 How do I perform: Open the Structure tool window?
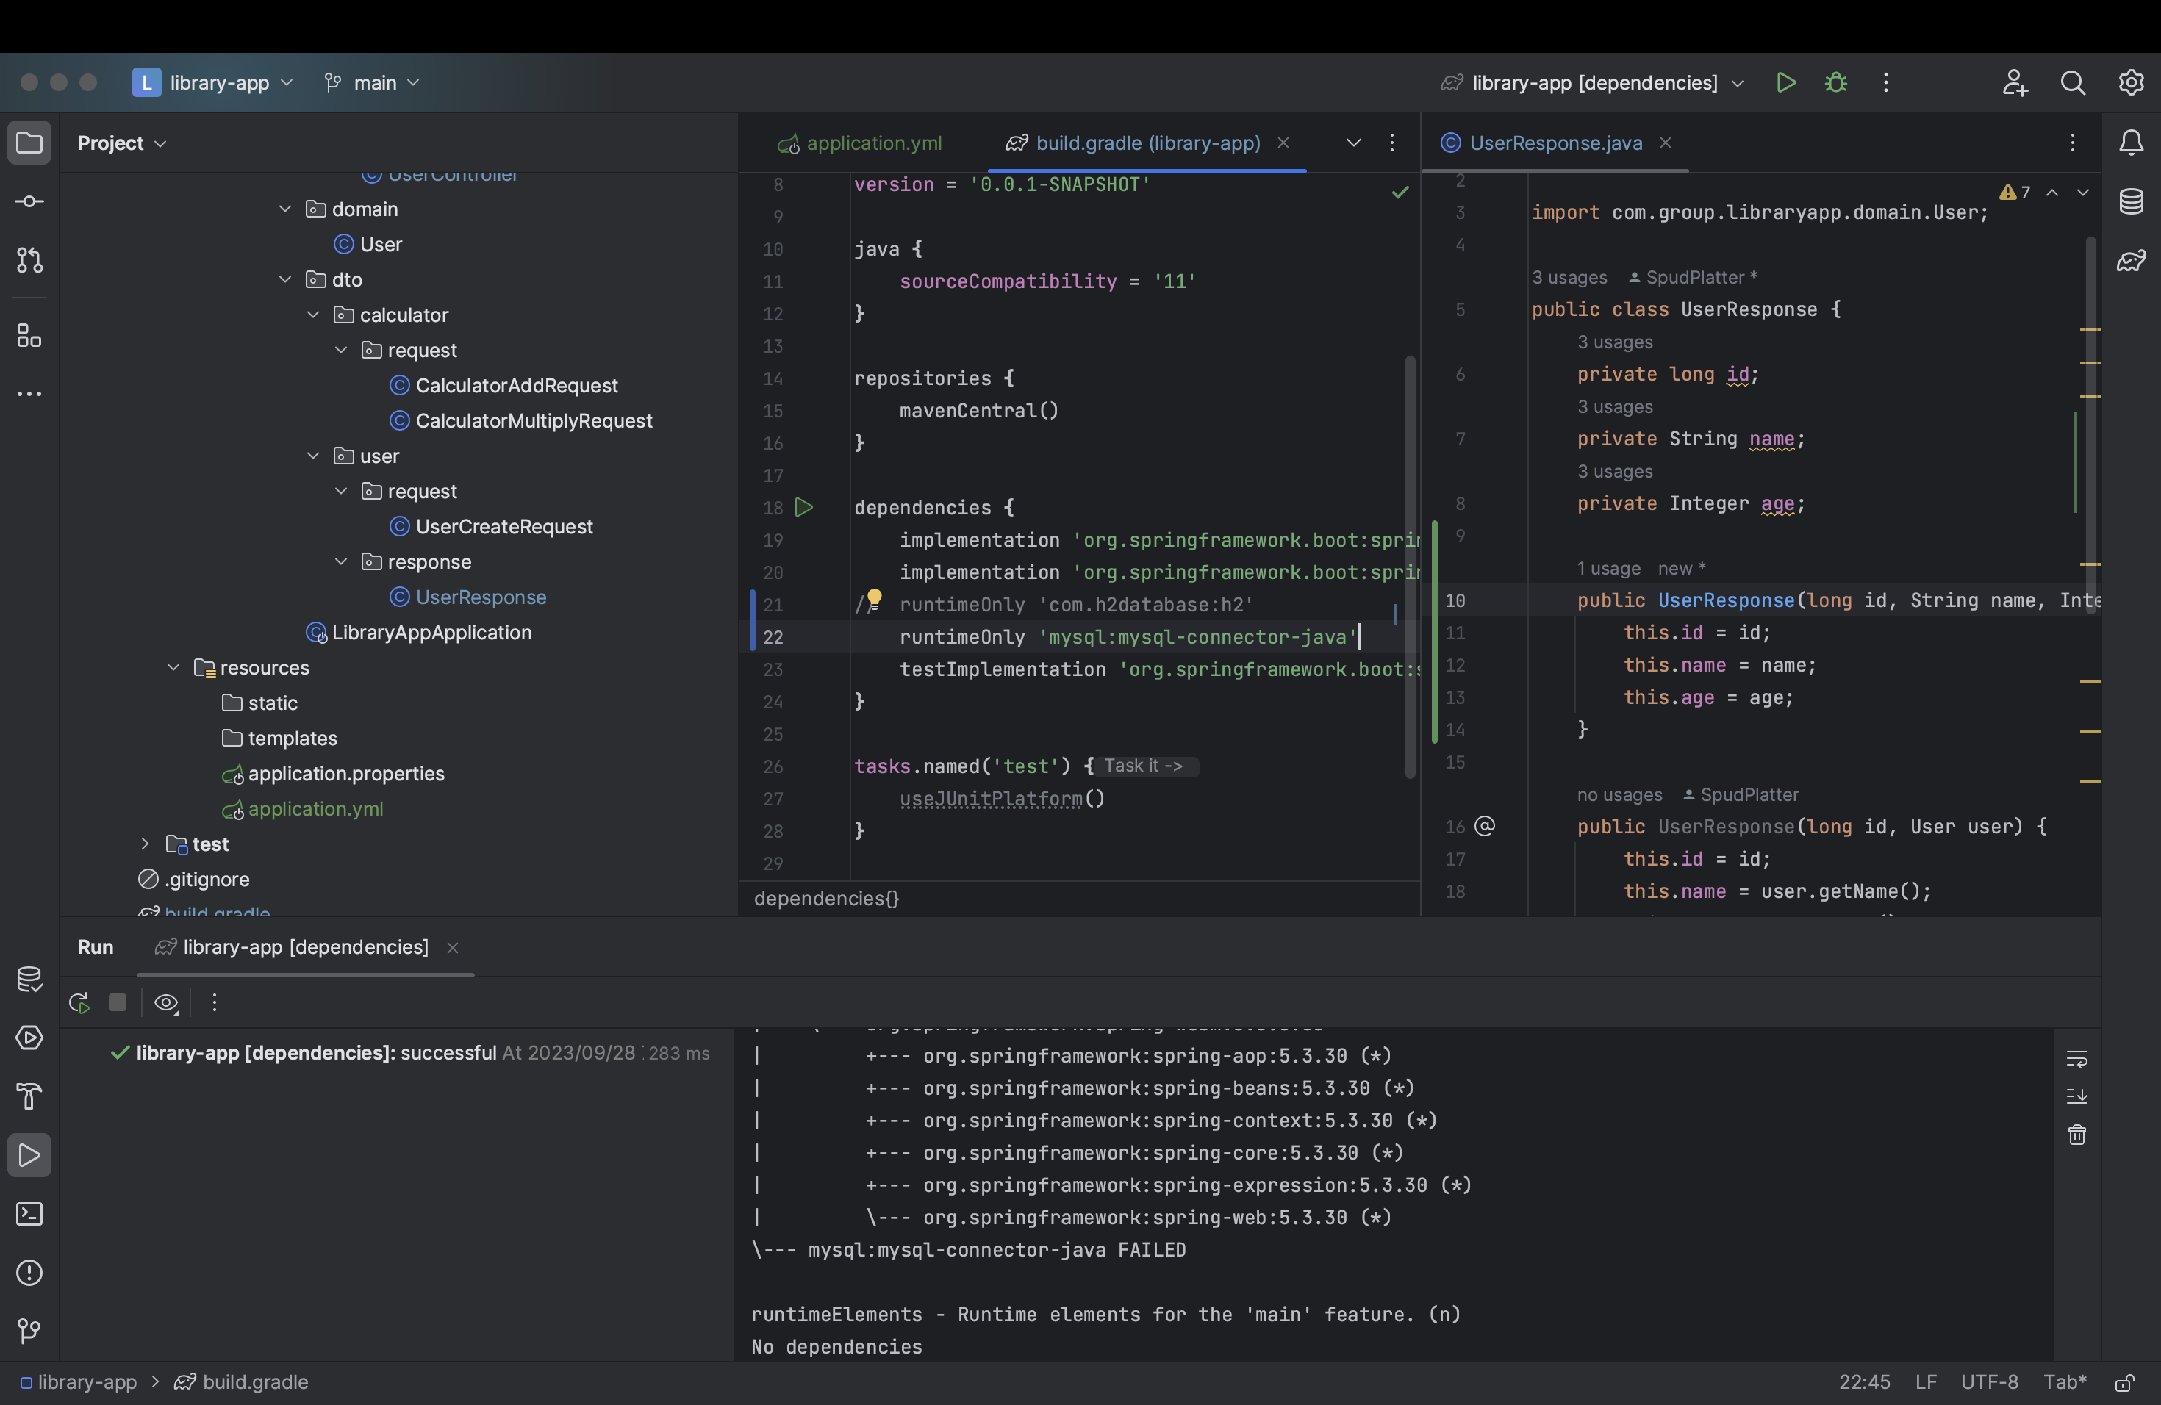pyautogui.click(x=29, y=336)
